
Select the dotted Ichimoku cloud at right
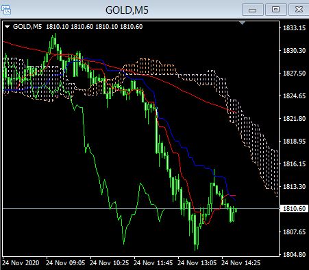[x=254, y=137]
